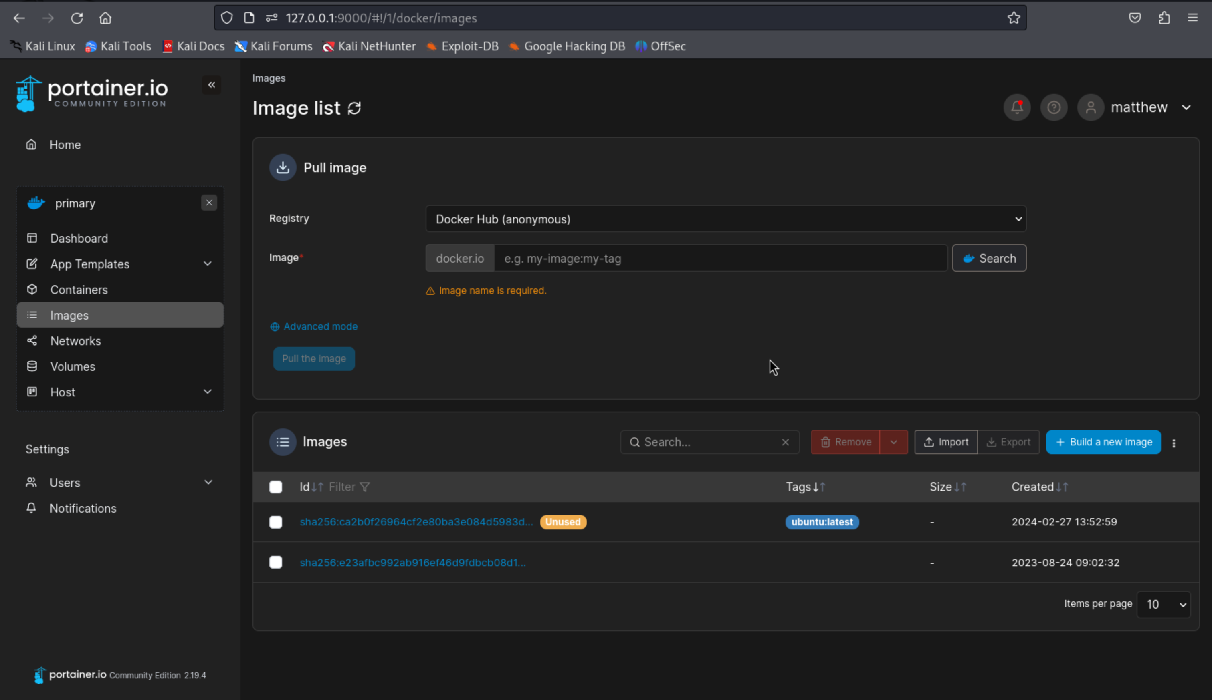Check the ubuntu:latest image row checkbox
1212x700 pixels.
276,522
